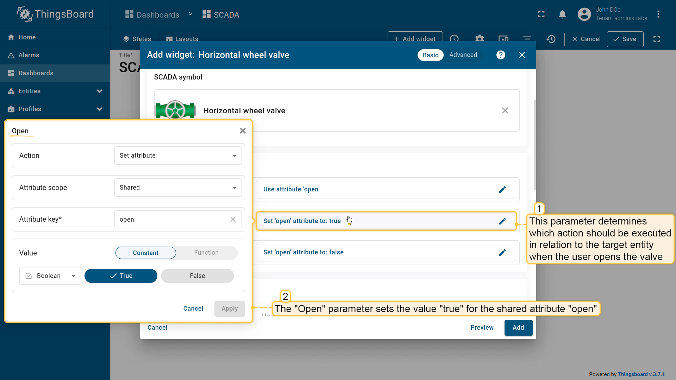The width and height of the screenshot is (676, 380).
Task: Switch value type to Function
Action: (206, 253)
